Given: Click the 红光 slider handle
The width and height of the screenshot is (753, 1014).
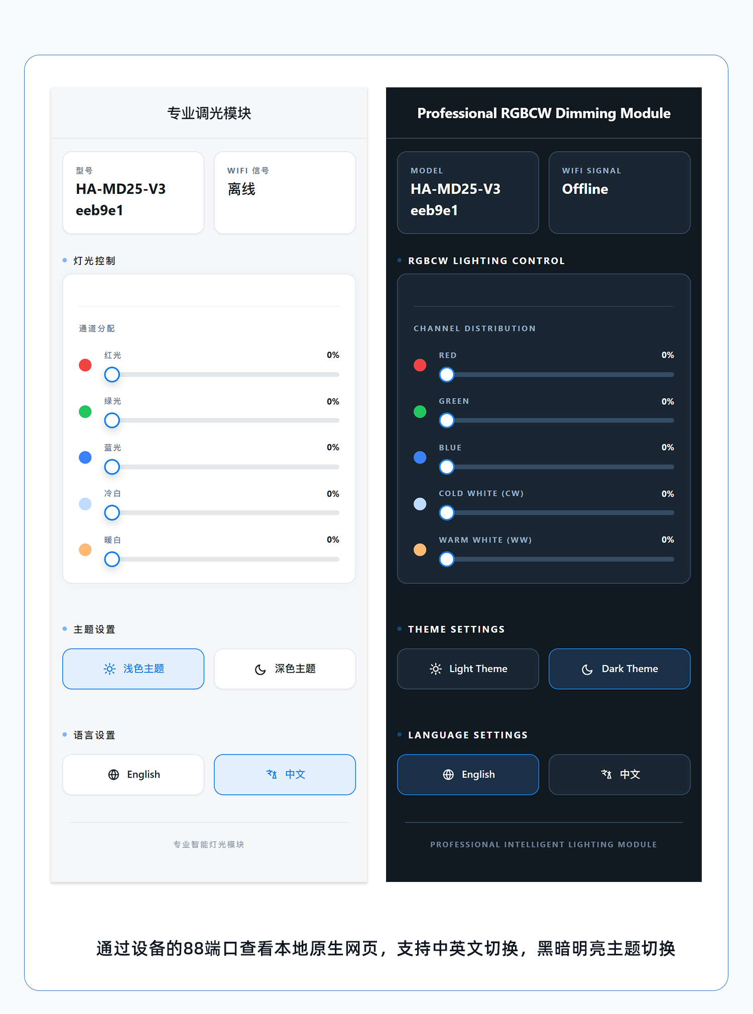Looking at the screenshot, I should tap(112, 374).
